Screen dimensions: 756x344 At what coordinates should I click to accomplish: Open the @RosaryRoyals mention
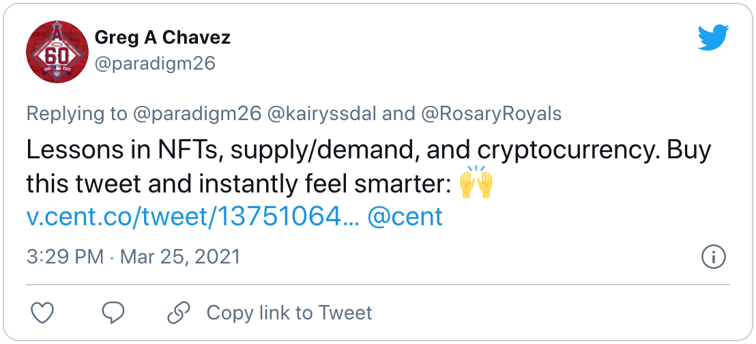click(x=491, y=114)
